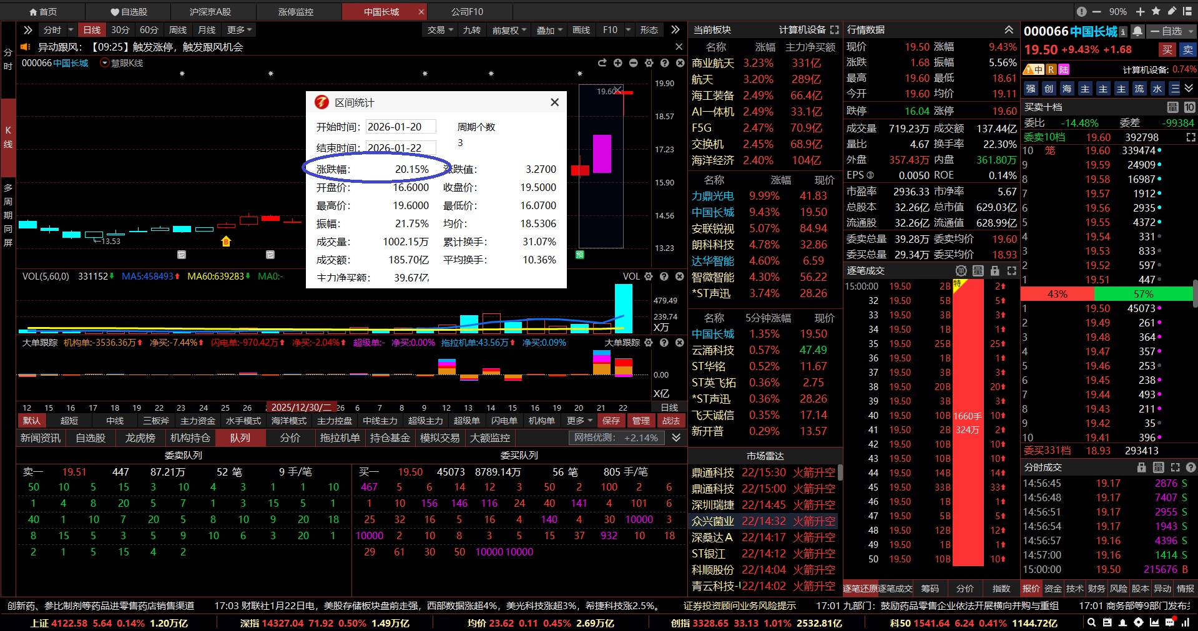1198x631 pixels.
Task: Close the 区间统计 dialog
Action: click(554, 102)
